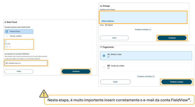Click Continuar in Nota Fiscal panel
Screen dimensions: 195x107
coord(76,71)
